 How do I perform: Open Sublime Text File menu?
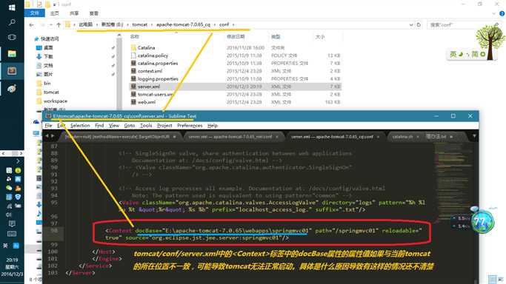pyautogui.click(x=48, y=126)
